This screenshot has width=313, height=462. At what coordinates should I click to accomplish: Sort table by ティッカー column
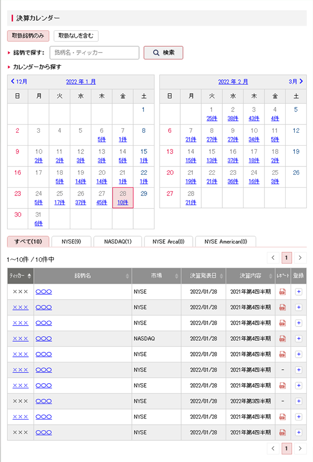pos(20,276)
